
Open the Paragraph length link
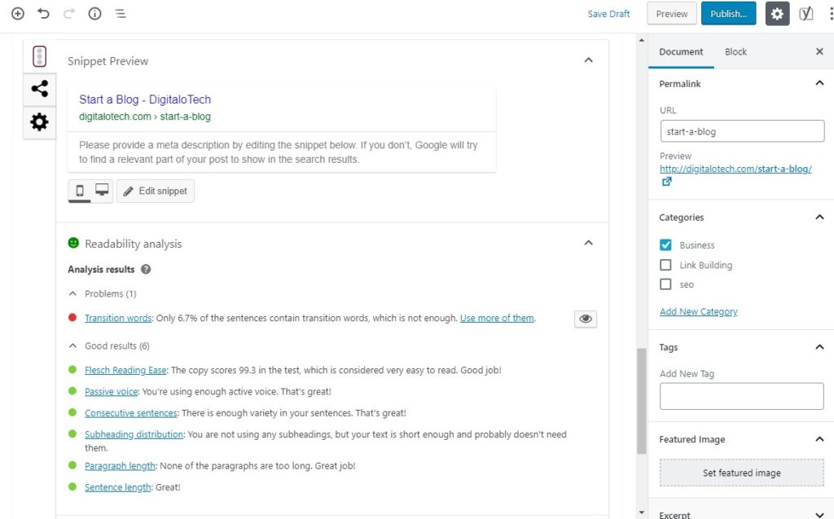pos(120,466)
